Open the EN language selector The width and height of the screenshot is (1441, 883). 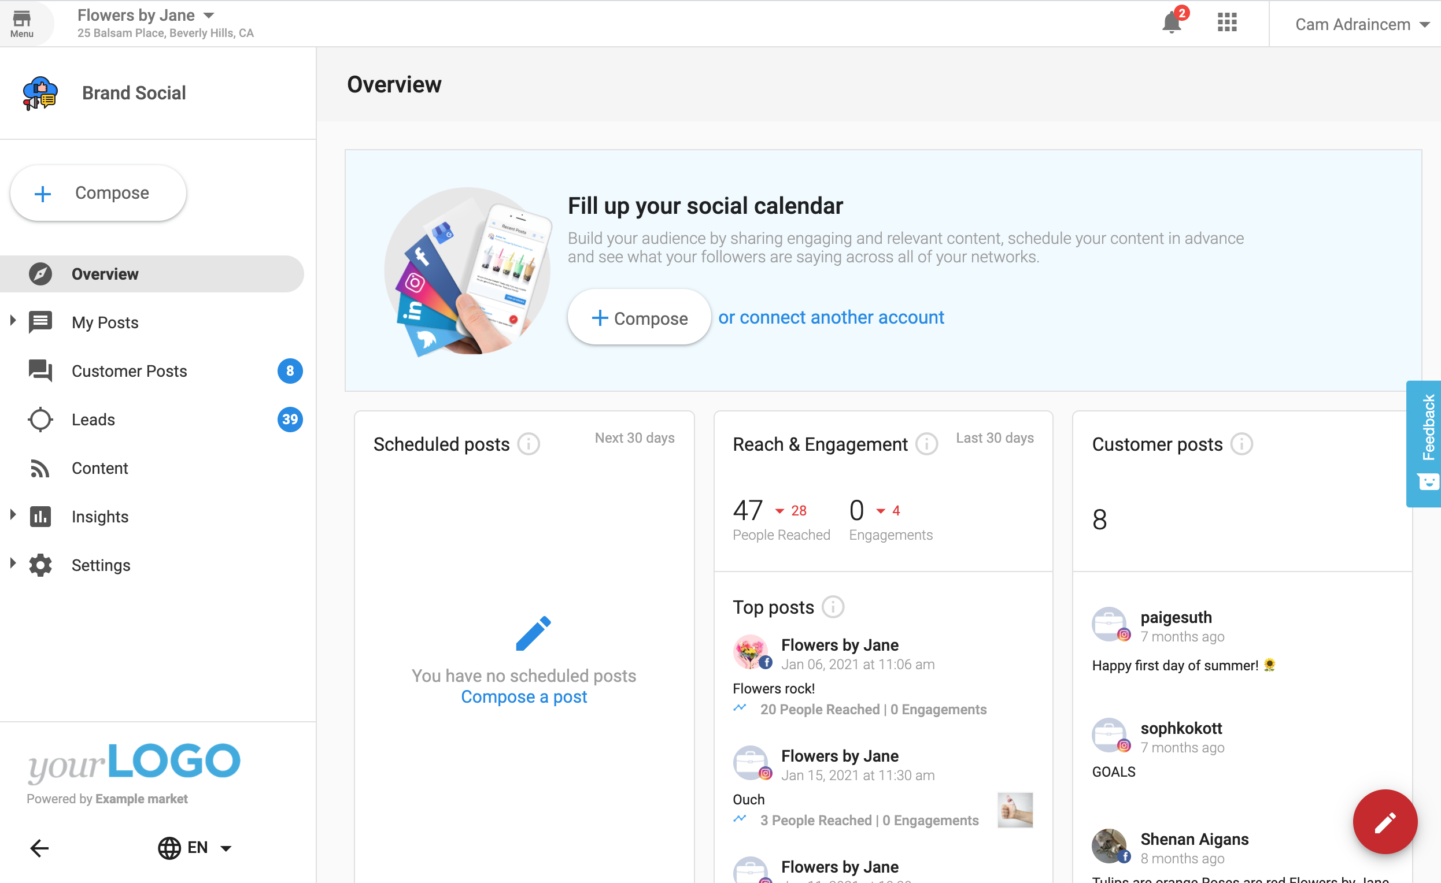point(195,847)
